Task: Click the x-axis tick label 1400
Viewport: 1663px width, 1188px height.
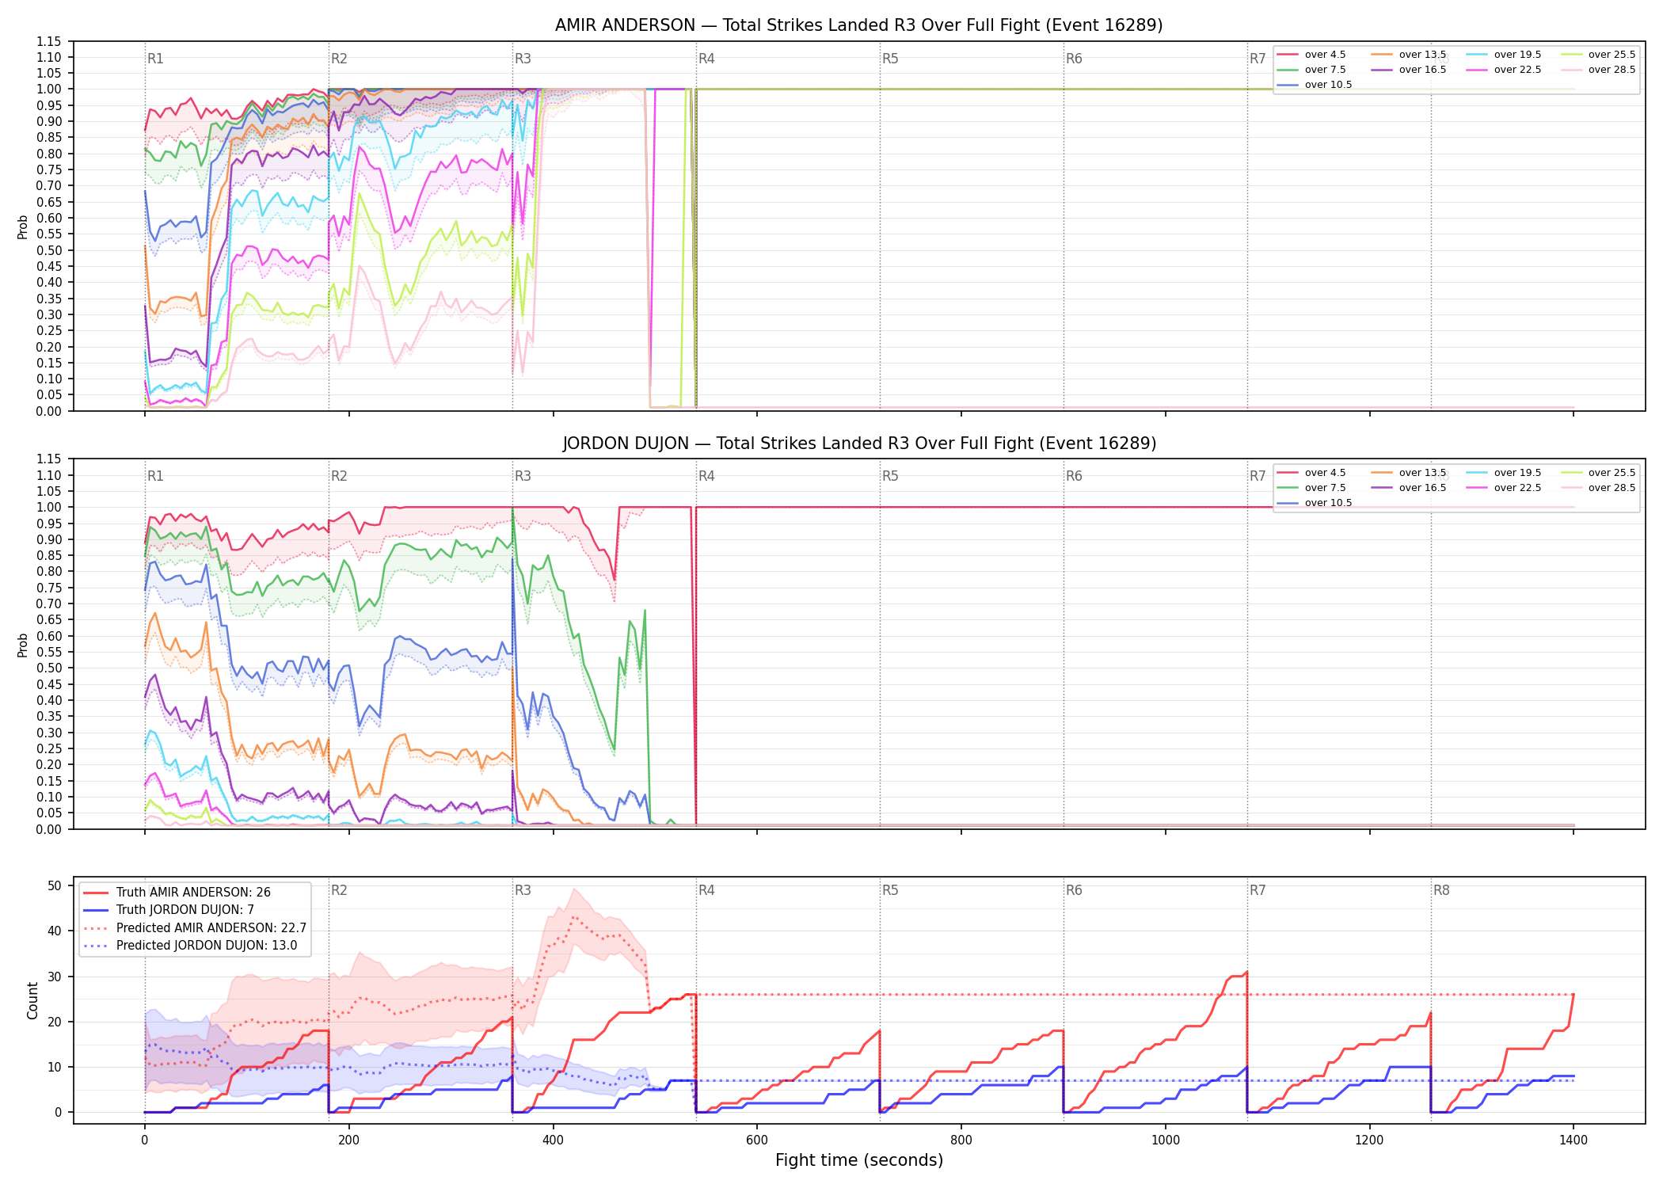Action: tap(1574, 1140)
